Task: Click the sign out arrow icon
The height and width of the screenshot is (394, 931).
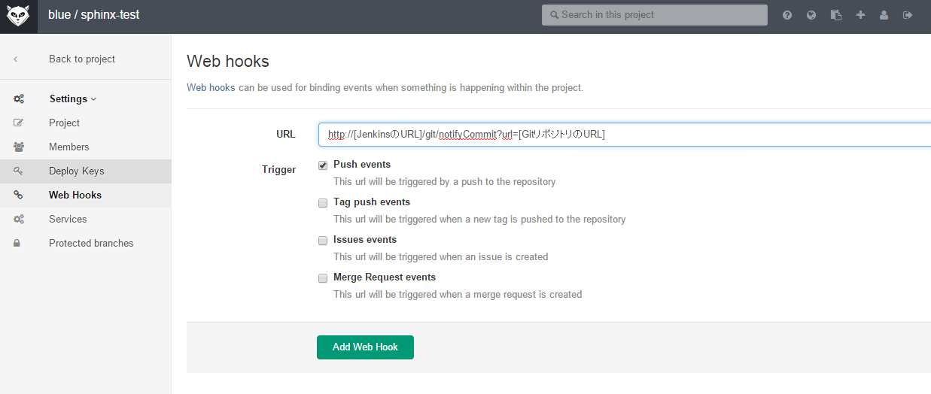Action: coord(908,15)
